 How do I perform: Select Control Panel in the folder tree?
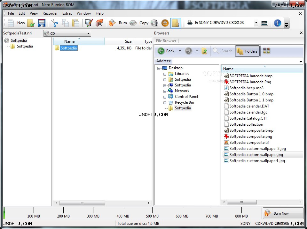click(x=186, y=97)
